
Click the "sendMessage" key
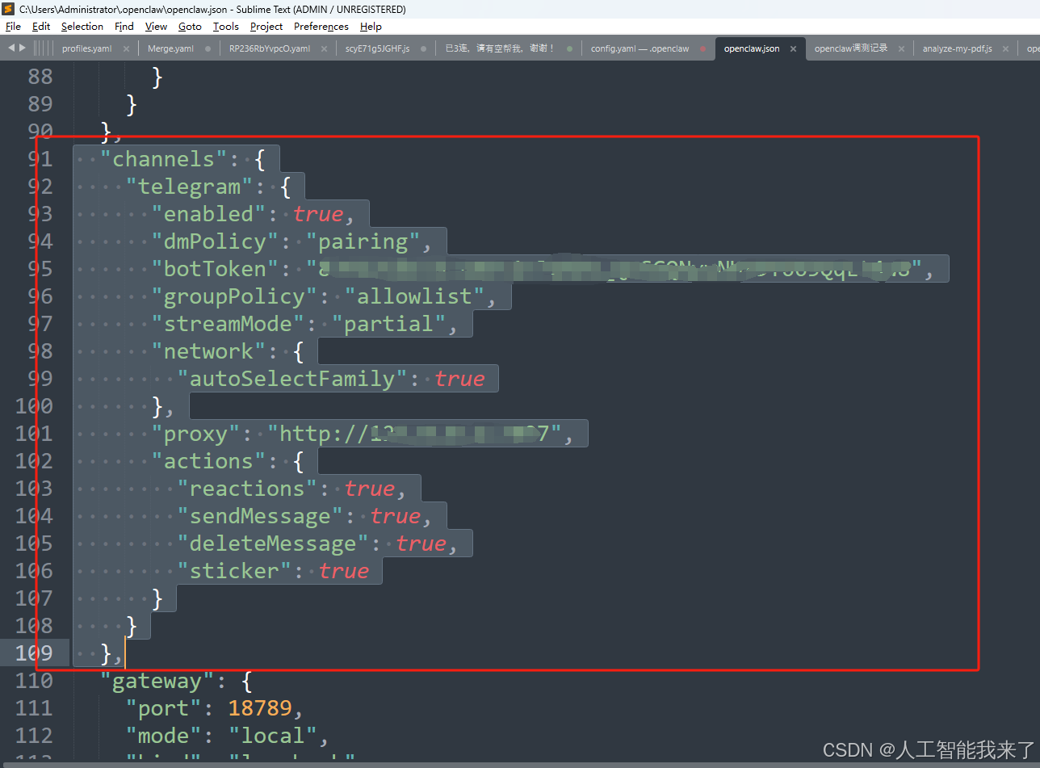(x=260, y=515)
